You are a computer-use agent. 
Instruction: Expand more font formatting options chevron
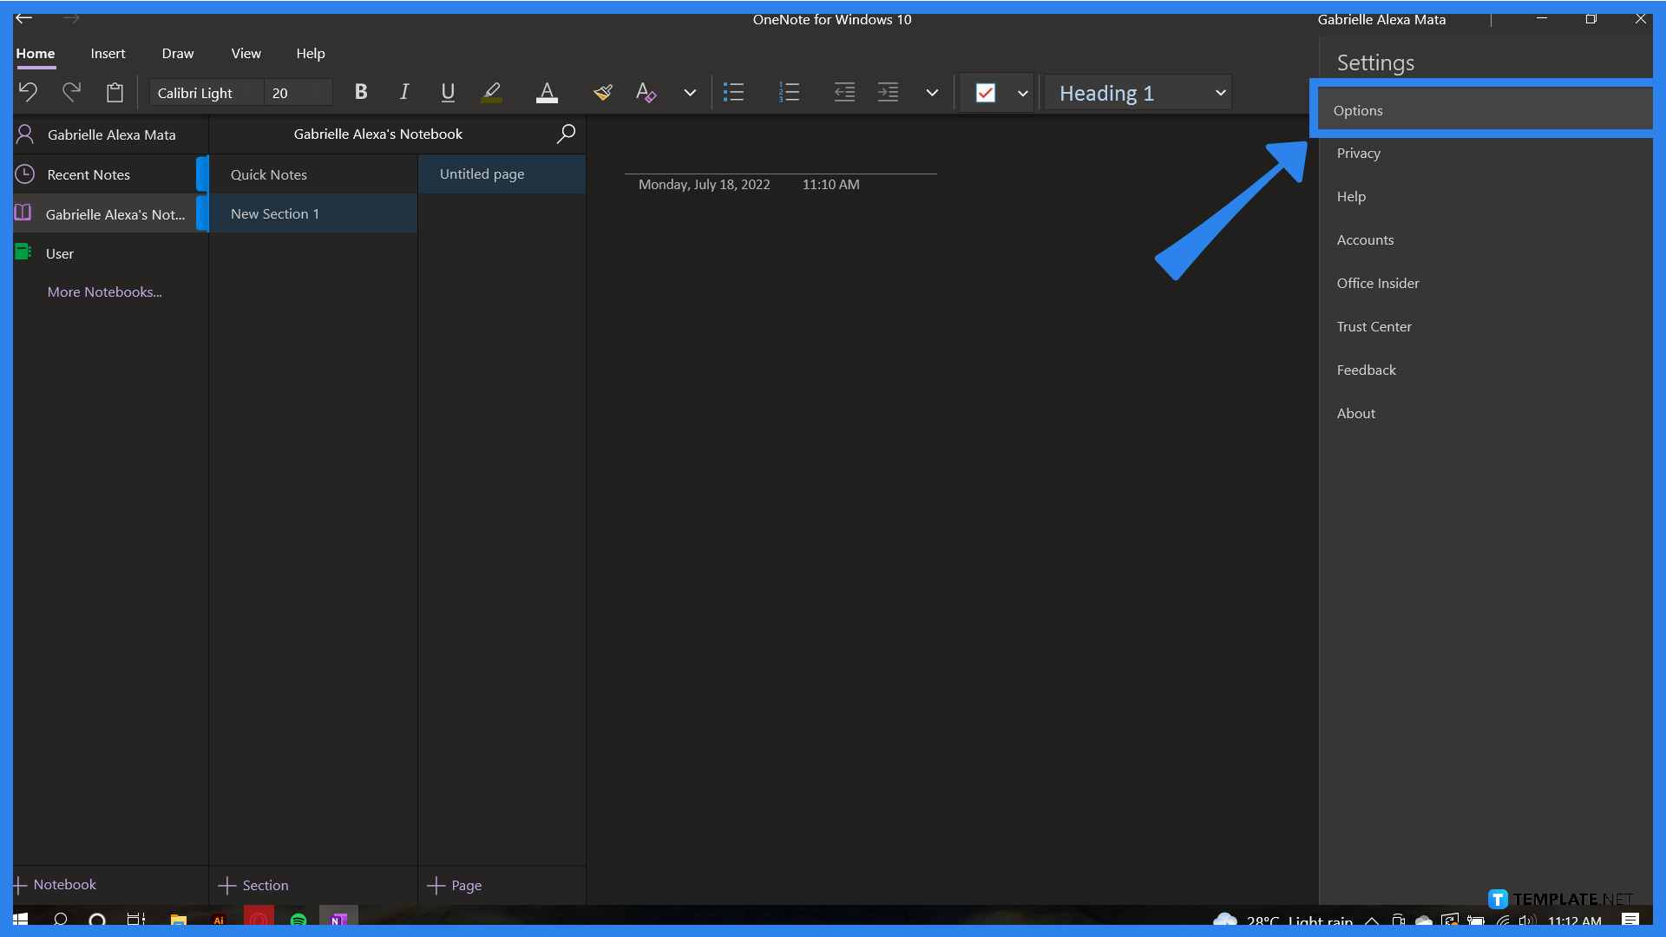(689, 92)
